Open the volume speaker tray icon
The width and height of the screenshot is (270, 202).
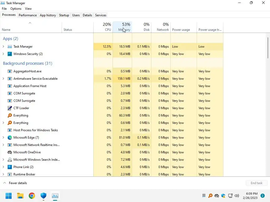click(x=237, y=196)
